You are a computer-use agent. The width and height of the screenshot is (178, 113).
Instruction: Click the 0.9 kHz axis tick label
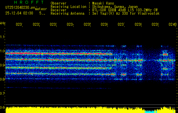[2, 65]
